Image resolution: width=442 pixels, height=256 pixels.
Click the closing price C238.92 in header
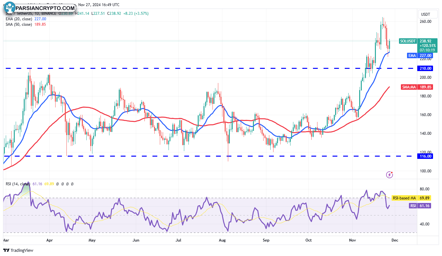(x=114, y=14)
